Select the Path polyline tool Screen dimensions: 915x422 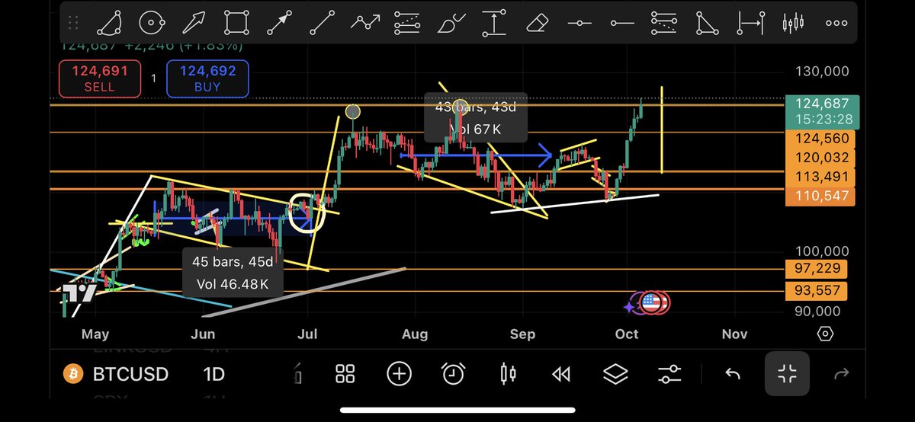click(364, 23)
